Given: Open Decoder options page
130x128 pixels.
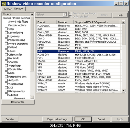Looking at the screenshot, I should click(x=17, y=25).
